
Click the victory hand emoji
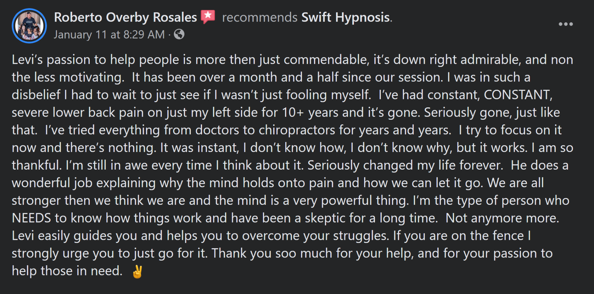137,272
